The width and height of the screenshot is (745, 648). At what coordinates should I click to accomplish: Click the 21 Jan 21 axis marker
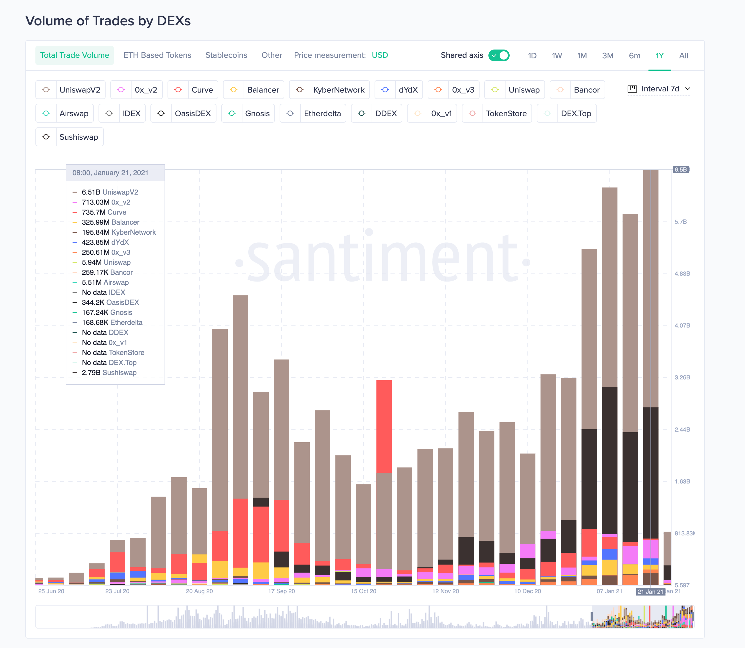coord(651,592)
